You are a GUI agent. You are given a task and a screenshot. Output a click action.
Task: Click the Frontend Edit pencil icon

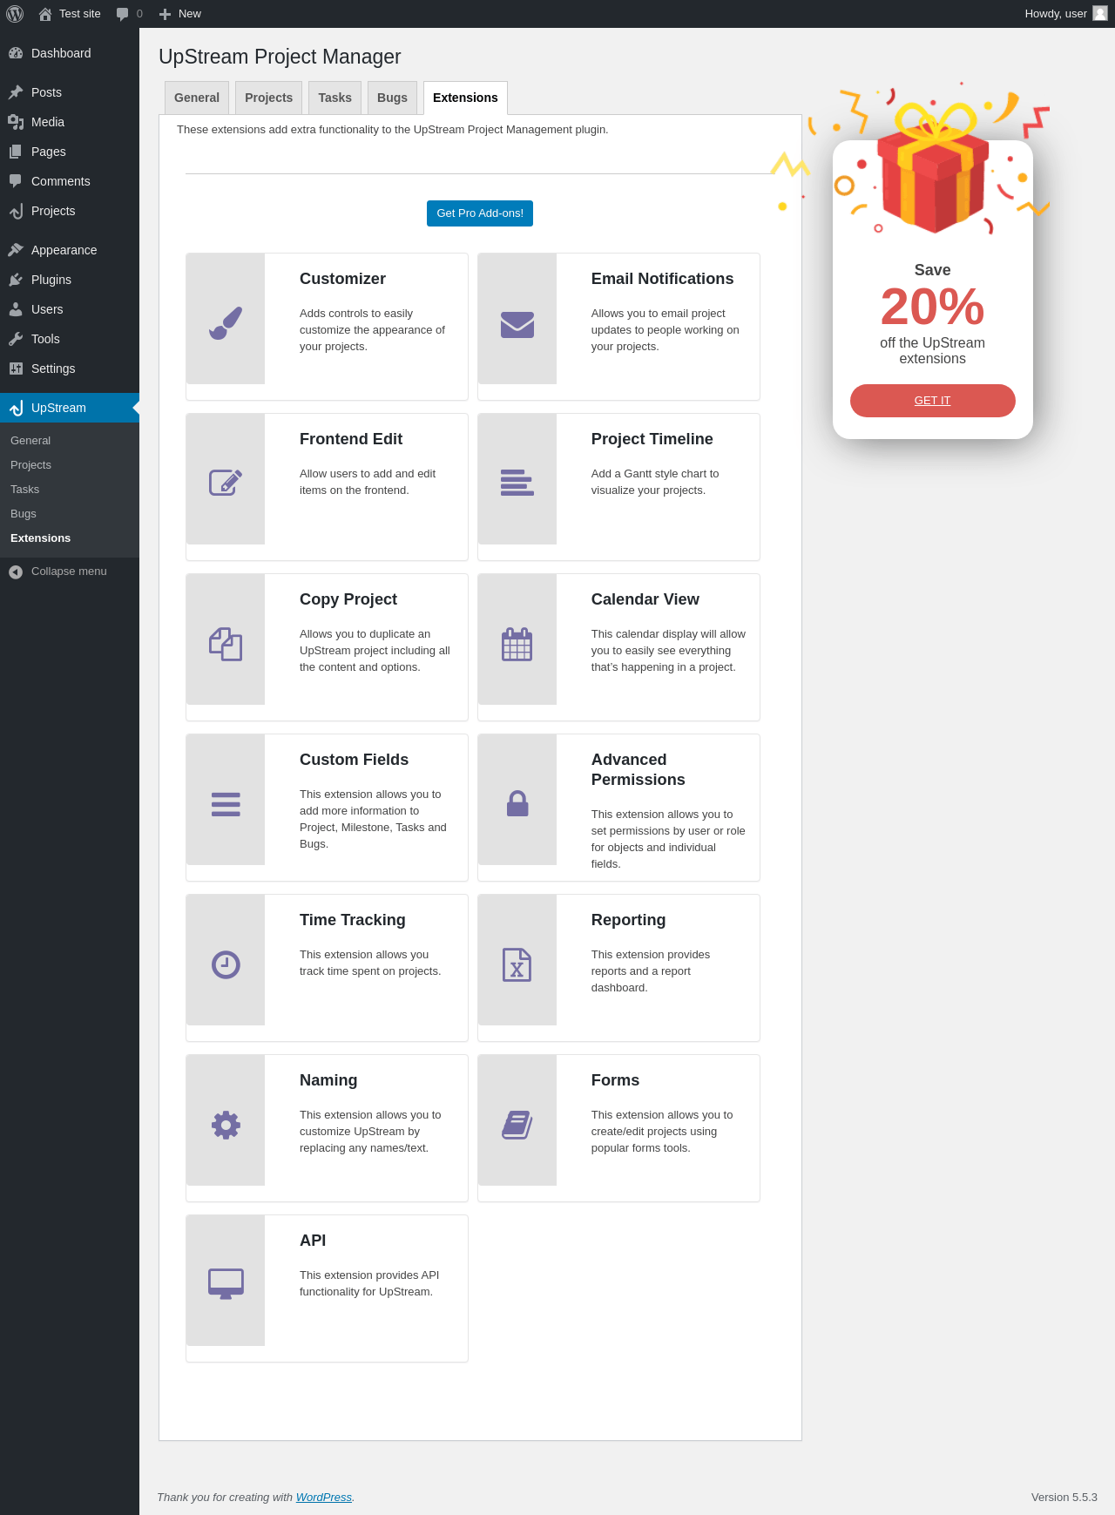[x=226, y=482]
